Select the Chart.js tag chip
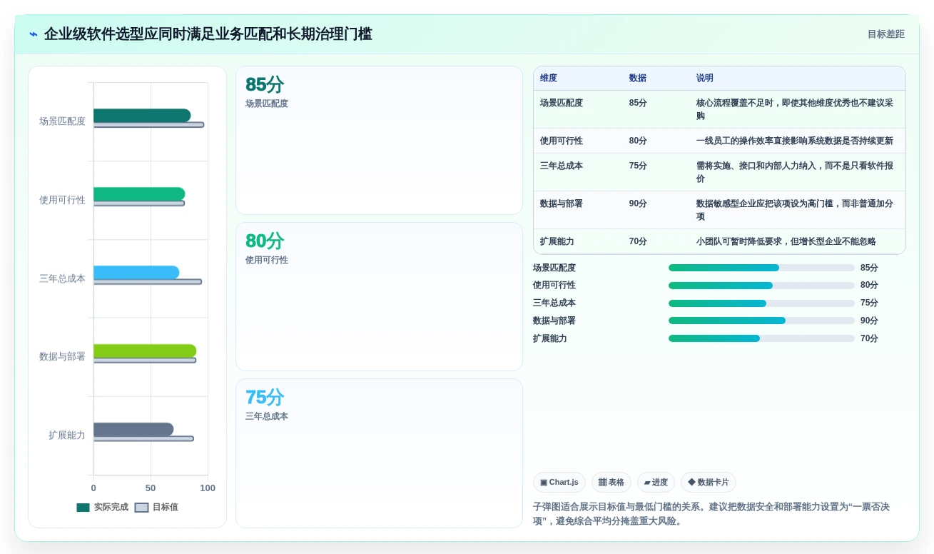The image size is (934, 554). [x=559, y=483]
